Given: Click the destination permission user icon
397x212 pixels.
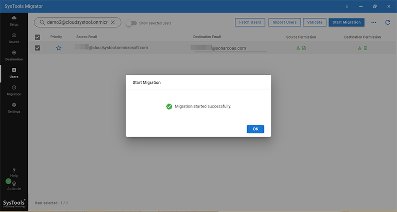Looking at the screenshot, I should (x=359, y=48).
